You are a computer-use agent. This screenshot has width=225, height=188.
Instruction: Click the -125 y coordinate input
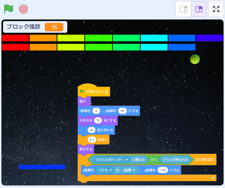coord(162,170)
